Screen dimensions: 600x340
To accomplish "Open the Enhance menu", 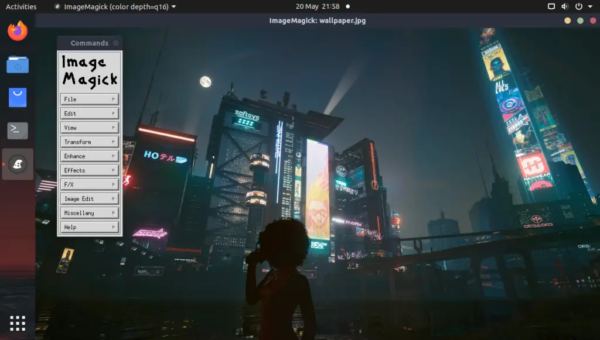I will click(90, 156).
